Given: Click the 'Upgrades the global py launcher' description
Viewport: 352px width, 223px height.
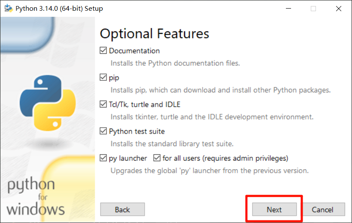Looking at the screenshot, I should coord(209,170).
